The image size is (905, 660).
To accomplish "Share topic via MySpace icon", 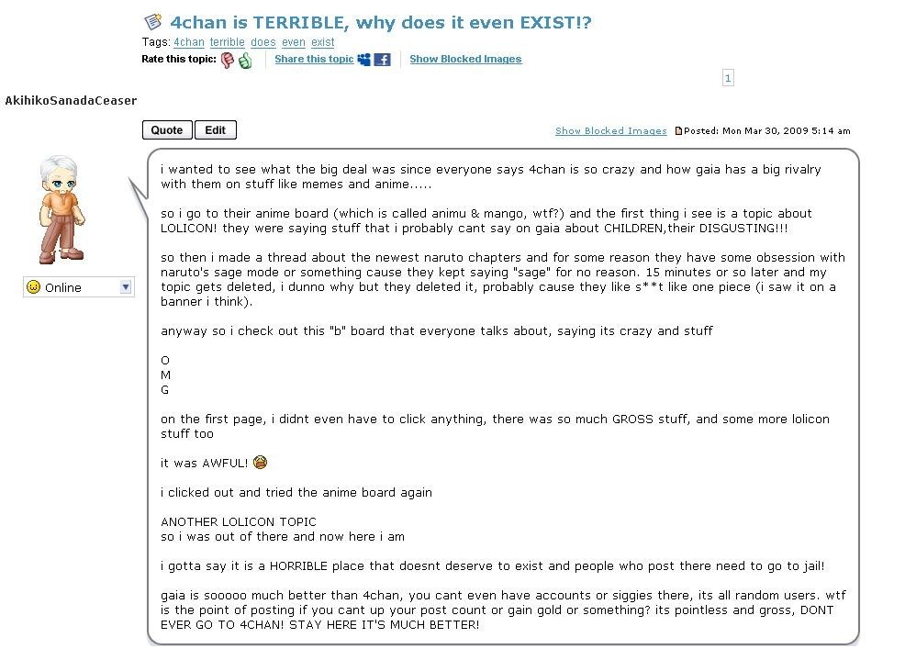I will click(364, 59).
